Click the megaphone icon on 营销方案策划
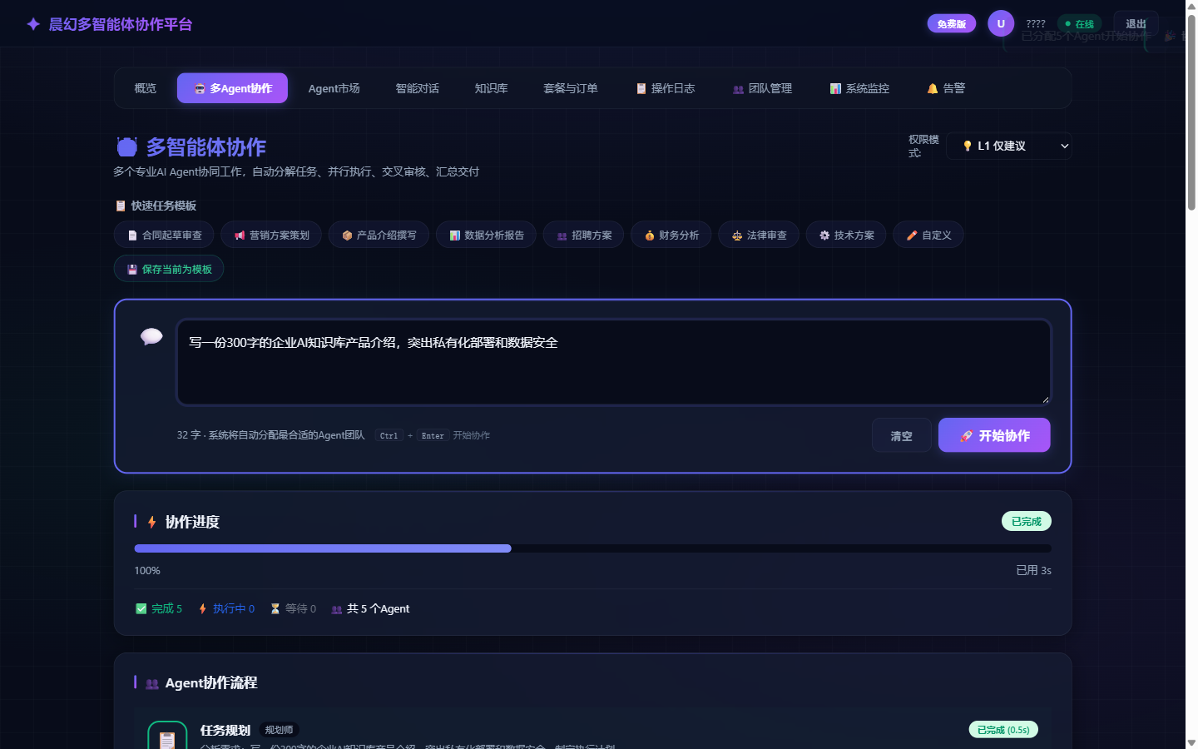Viewport: 1198px width, 749px height. [240, 236]
